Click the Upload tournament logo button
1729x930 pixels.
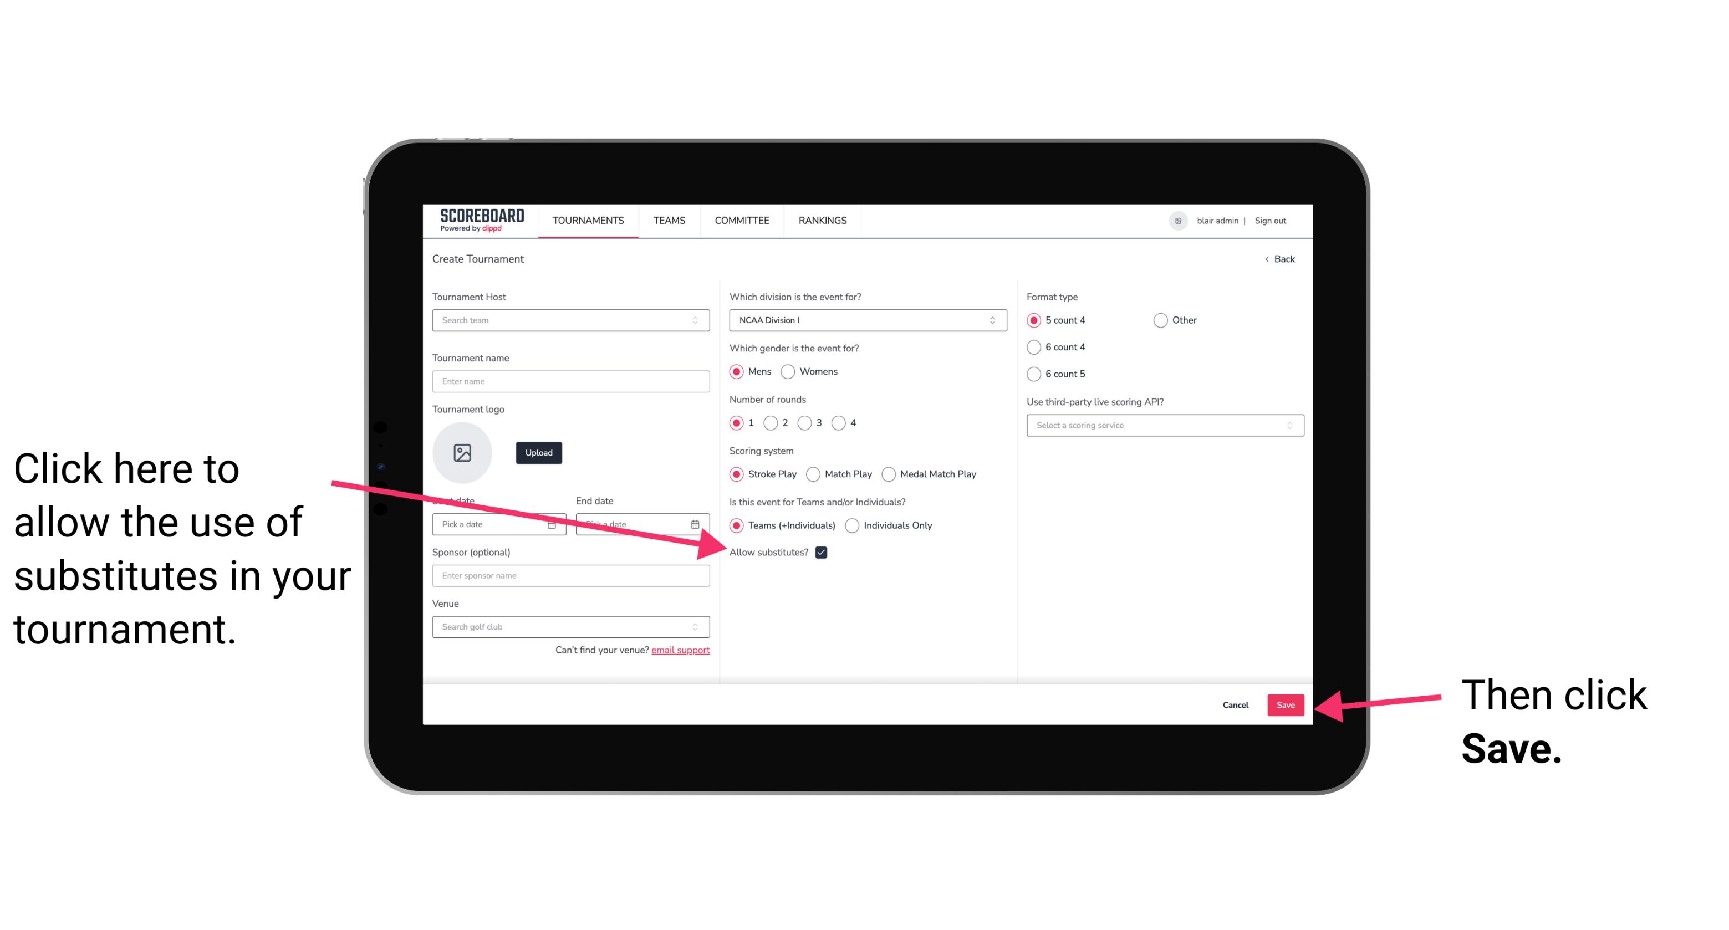pos(537,452)
